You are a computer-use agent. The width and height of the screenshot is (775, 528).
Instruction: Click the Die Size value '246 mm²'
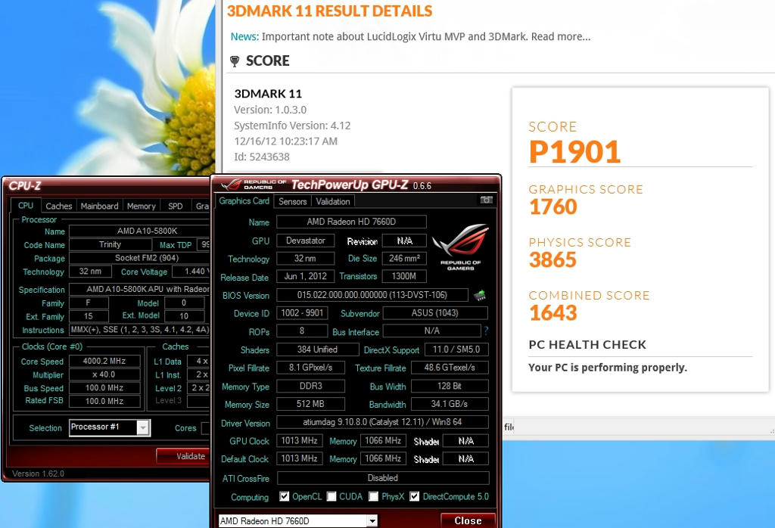tap(404, 258)
